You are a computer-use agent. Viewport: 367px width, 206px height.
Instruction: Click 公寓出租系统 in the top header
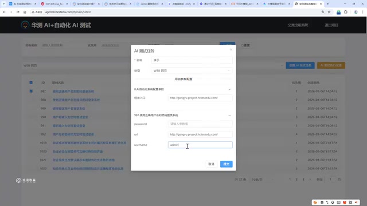(298, 25)
